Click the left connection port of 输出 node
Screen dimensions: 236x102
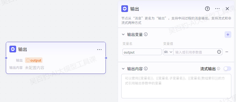6,58
